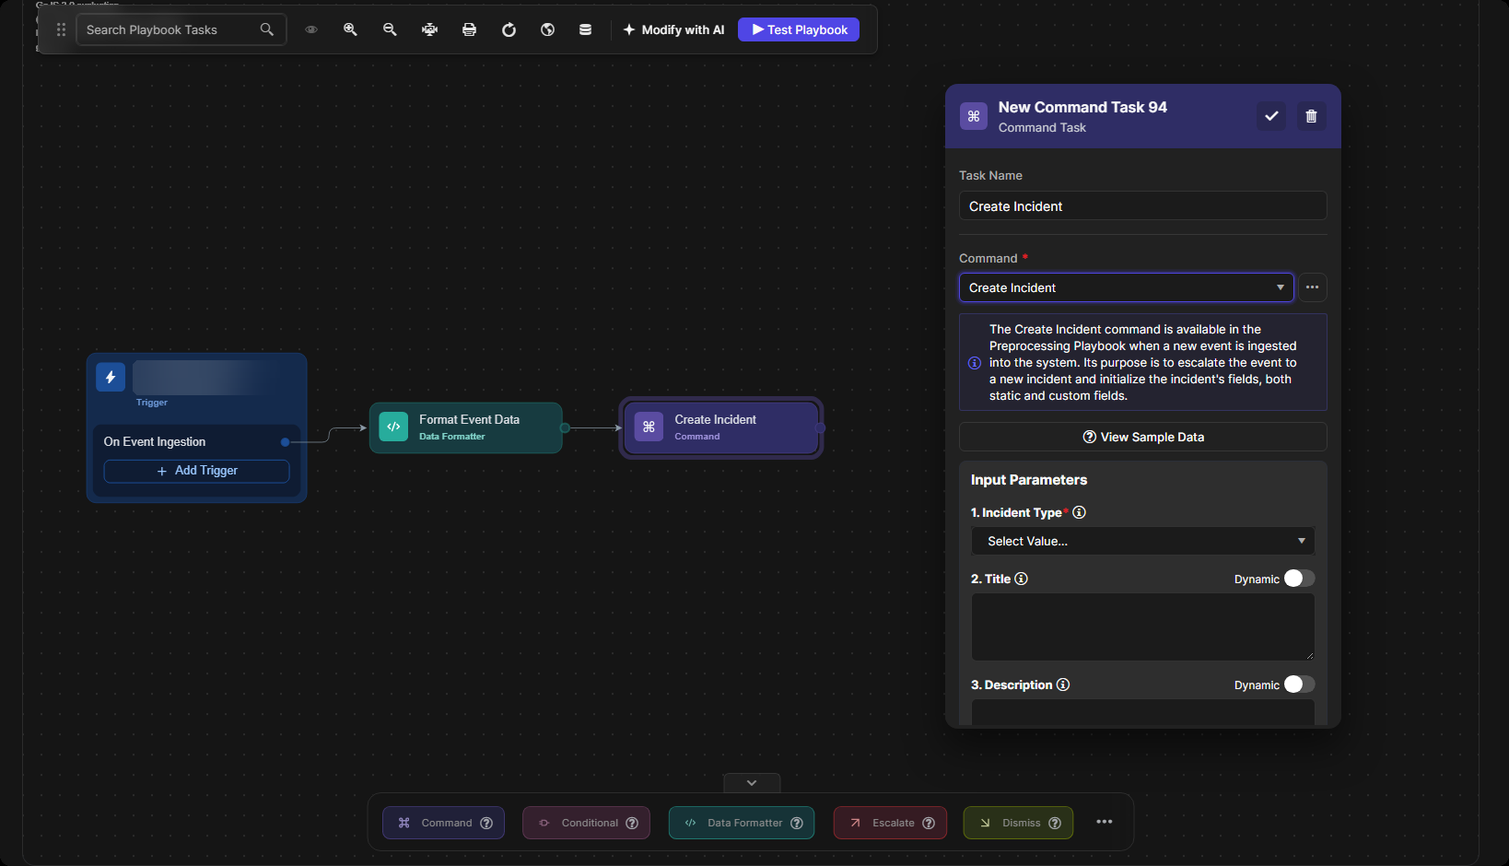Confirm task with the checkmark icon
The height and width of the screenshot is (866, 1509).
tap(1271, 116)
